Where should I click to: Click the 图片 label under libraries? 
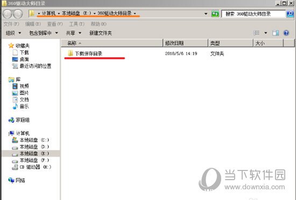(x=24, y=93)
